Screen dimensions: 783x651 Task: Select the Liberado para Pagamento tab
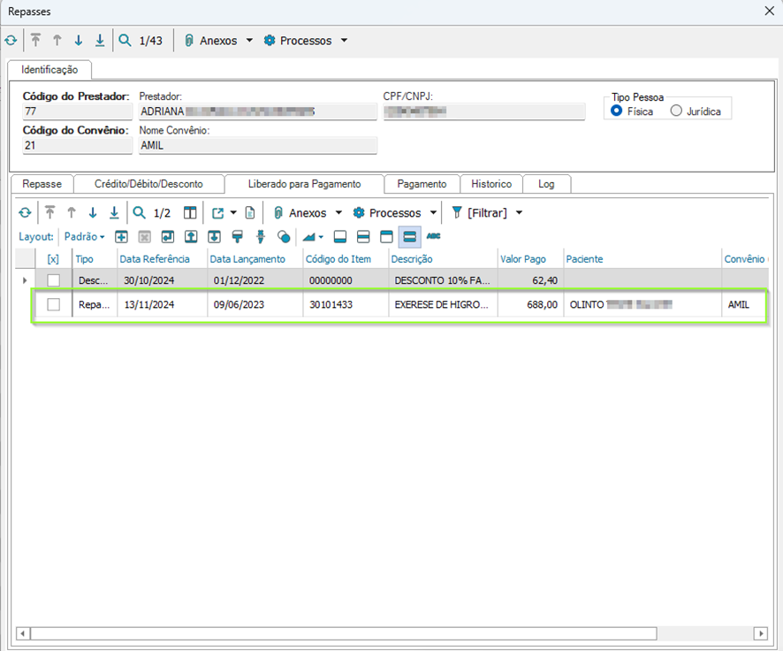point(304,184)
